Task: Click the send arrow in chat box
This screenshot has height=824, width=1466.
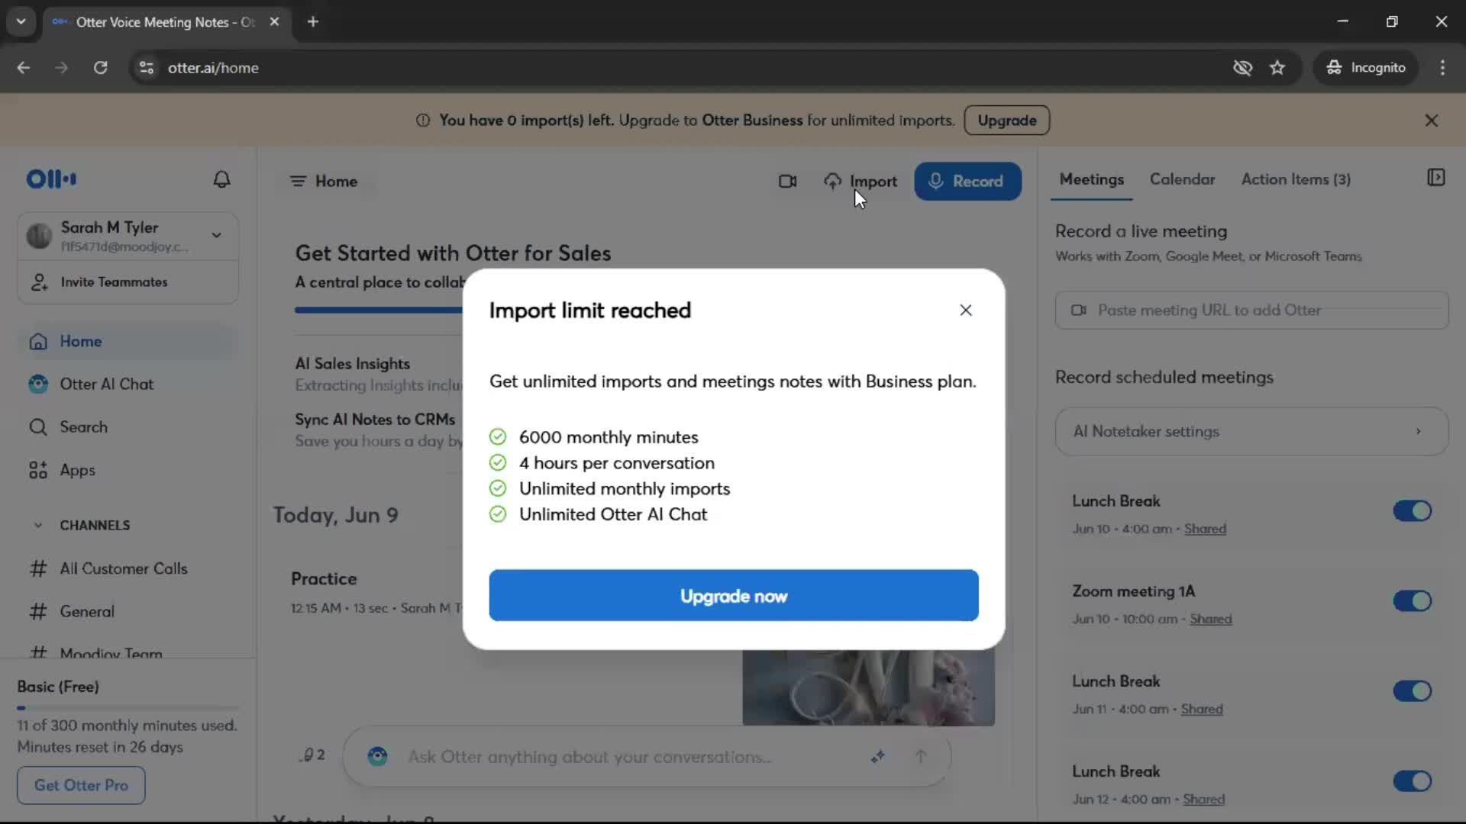Action: 921,756
